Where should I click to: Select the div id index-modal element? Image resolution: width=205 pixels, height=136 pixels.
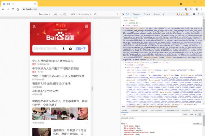(x=140, y=73)
